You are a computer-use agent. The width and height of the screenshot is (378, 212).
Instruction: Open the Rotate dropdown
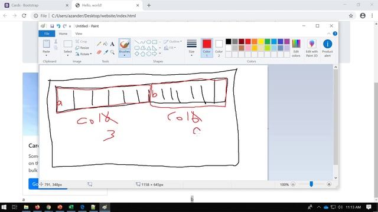point(83,54)
